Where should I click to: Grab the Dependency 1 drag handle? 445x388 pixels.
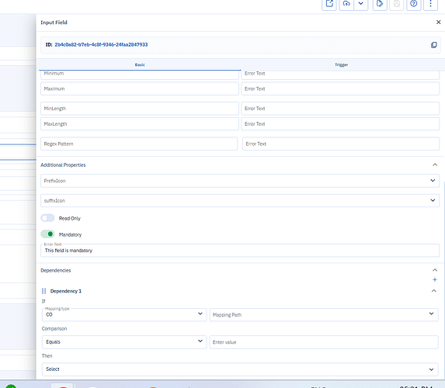(43, 291)
